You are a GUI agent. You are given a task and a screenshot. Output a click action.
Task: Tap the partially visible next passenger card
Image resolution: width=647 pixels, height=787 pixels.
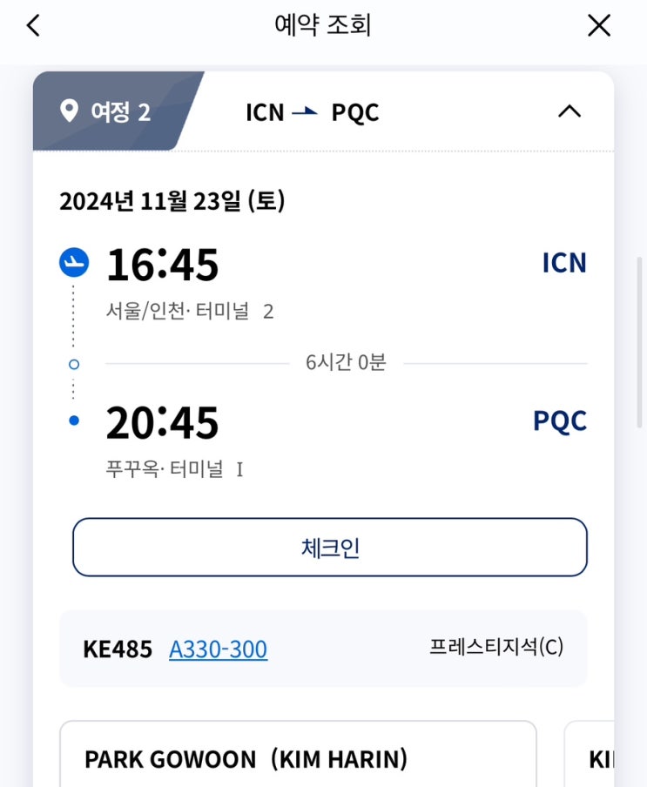click(592, 755)
